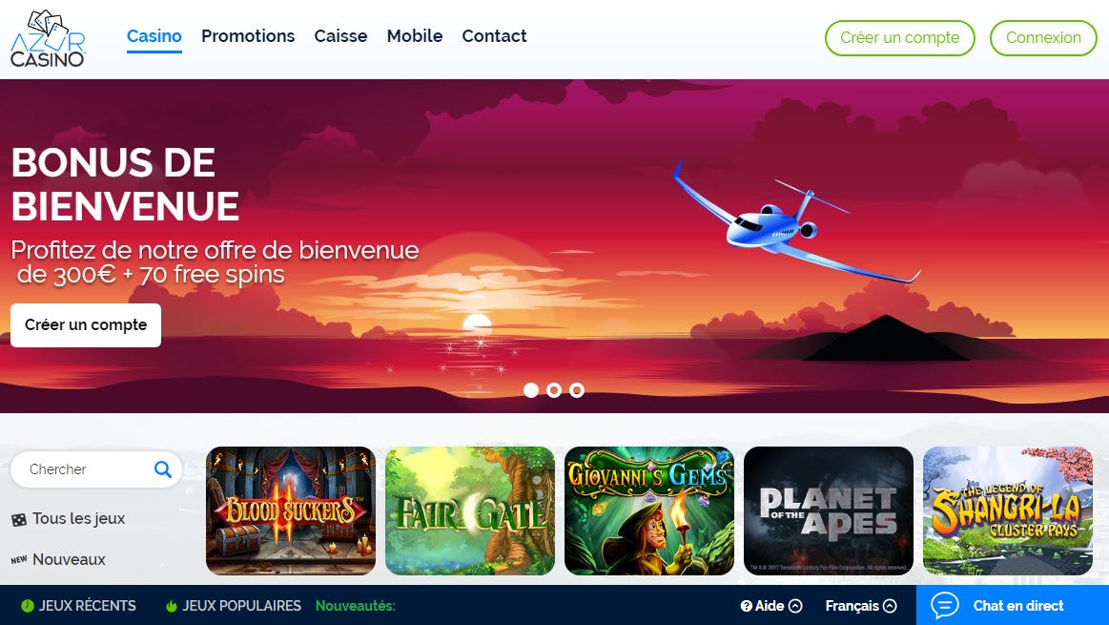
Task: Click the NEW badge icon beside Nouveaux
Action: (19, 560)
